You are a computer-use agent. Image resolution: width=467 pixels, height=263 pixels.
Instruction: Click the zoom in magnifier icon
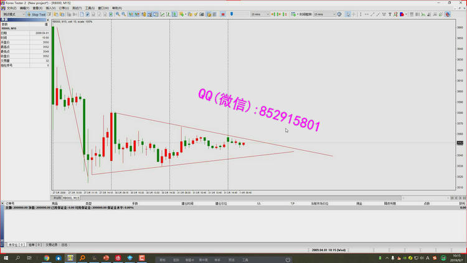coord(118,14)
